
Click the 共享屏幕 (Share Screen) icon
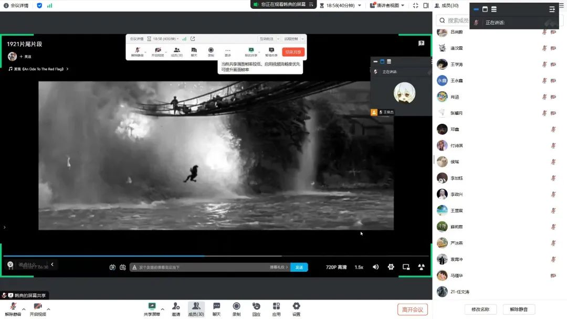152,306
